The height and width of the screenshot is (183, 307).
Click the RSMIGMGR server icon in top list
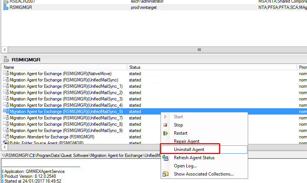6,7
